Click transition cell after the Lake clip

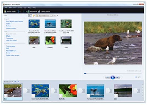pyautogui.click(x=137, y=91)
